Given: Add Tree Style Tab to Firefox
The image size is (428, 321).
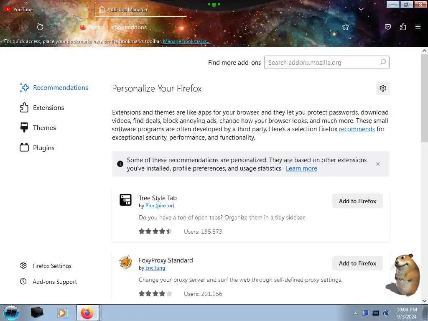Looking at the screenshot, I should coord(358,201).
